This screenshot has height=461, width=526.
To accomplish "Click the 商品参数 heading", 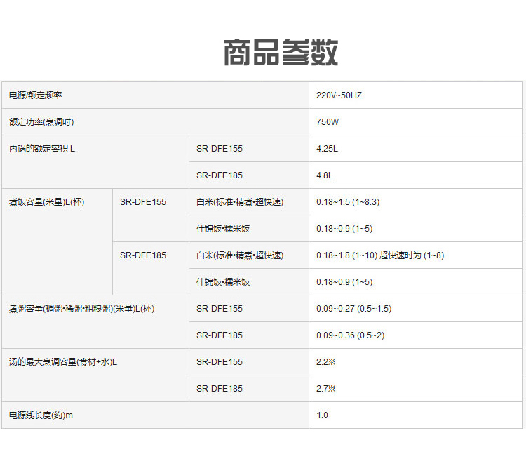I will click(x=281, y=53).
